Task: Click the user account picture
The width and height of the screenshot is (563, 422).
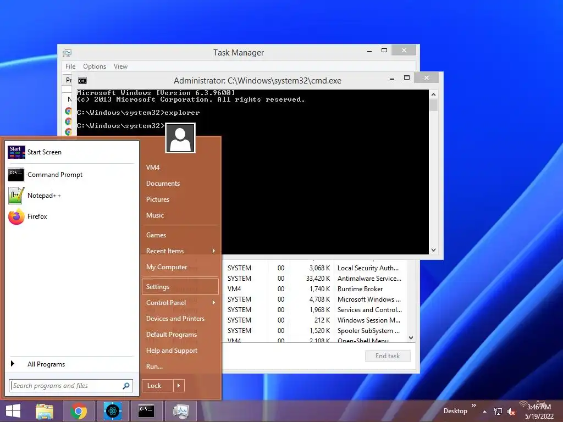Action: (180, 138)
